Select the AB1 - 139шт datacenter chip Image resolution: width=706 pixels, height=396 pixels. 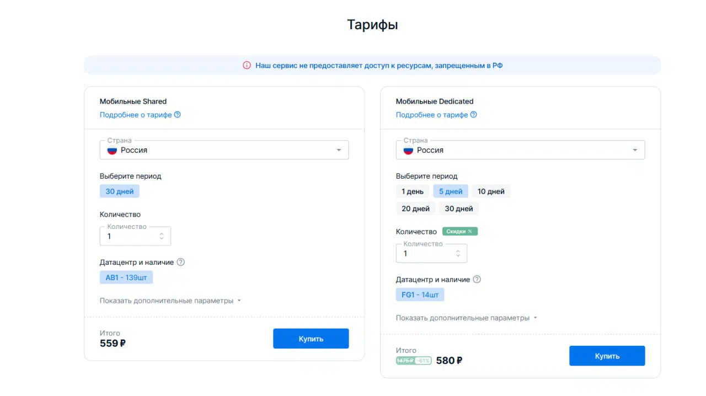tap(126, 277)
